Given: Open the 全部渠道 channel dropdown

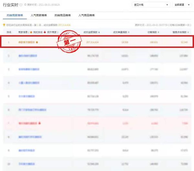Looking at the screenshot, I should [x=182, y=5].
